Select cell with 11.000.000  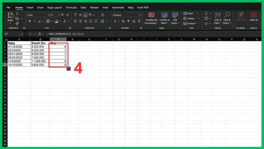pos(40,61)
